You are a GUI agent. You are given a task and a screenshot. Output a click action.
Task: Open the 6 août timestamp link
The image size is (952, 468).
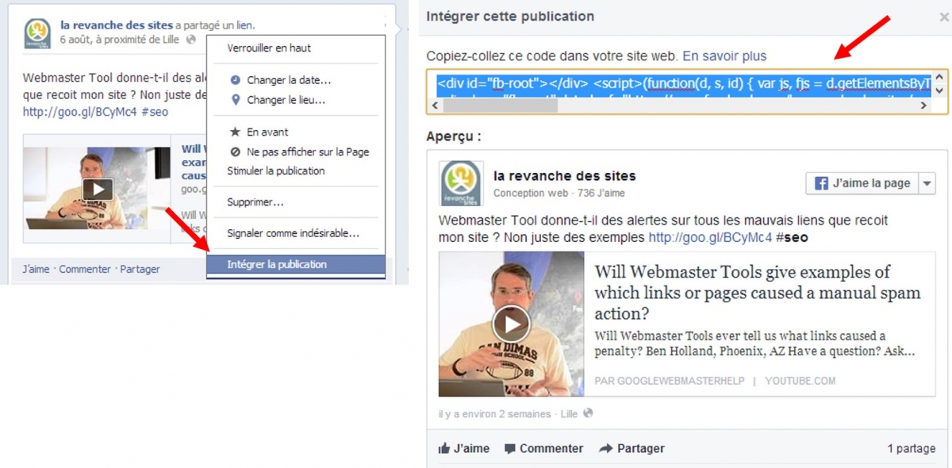[76, 39]
